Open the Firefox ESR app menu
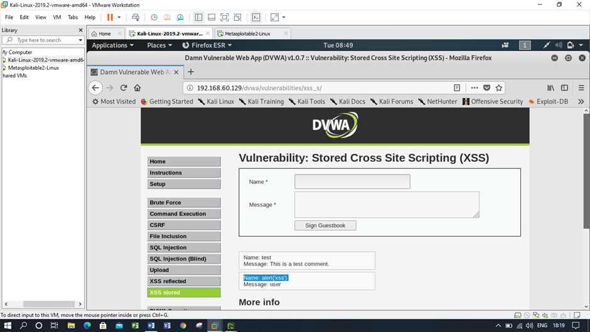Image resolution: width=590 pixels, height=332 pixels. (207, 45)
